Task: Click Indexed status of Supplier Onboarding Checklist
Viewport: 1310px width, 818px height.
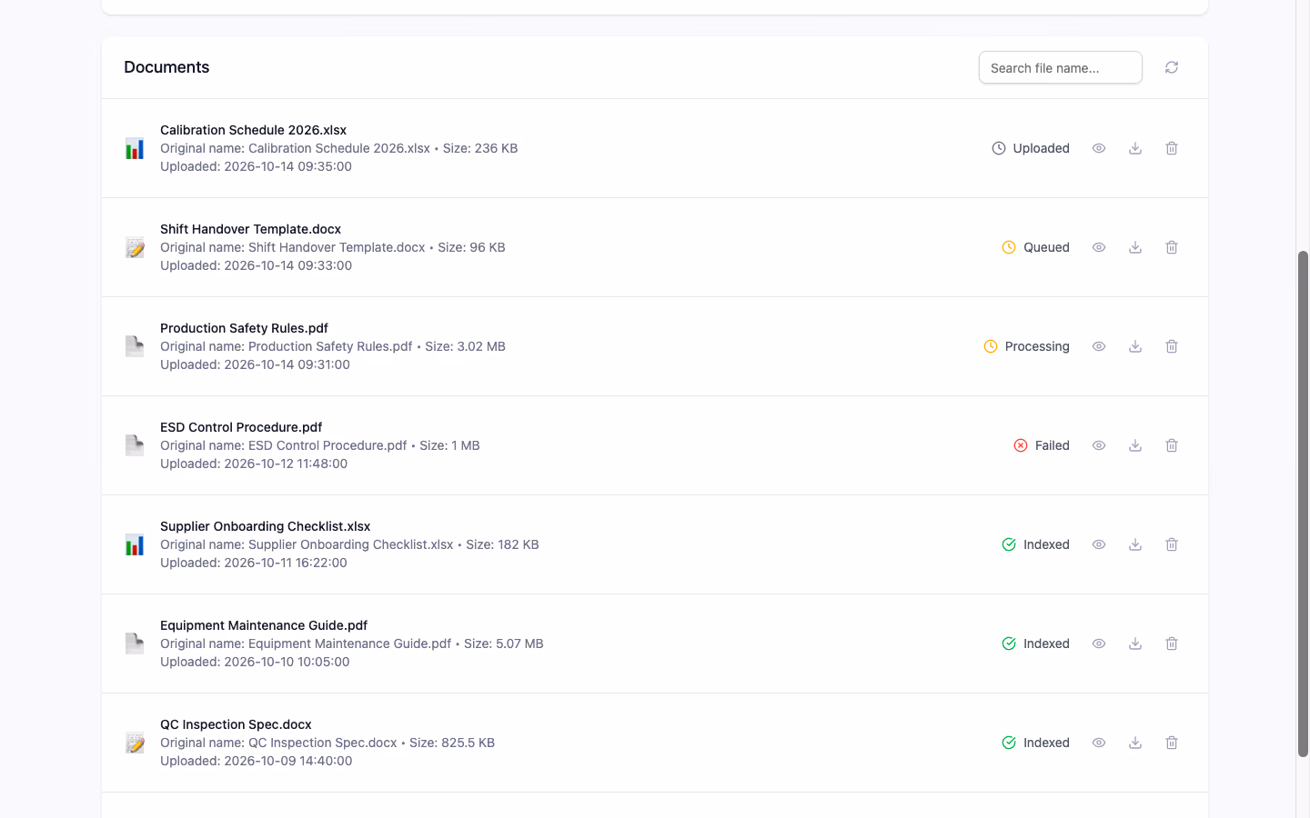Action: tap(1035, 544)
